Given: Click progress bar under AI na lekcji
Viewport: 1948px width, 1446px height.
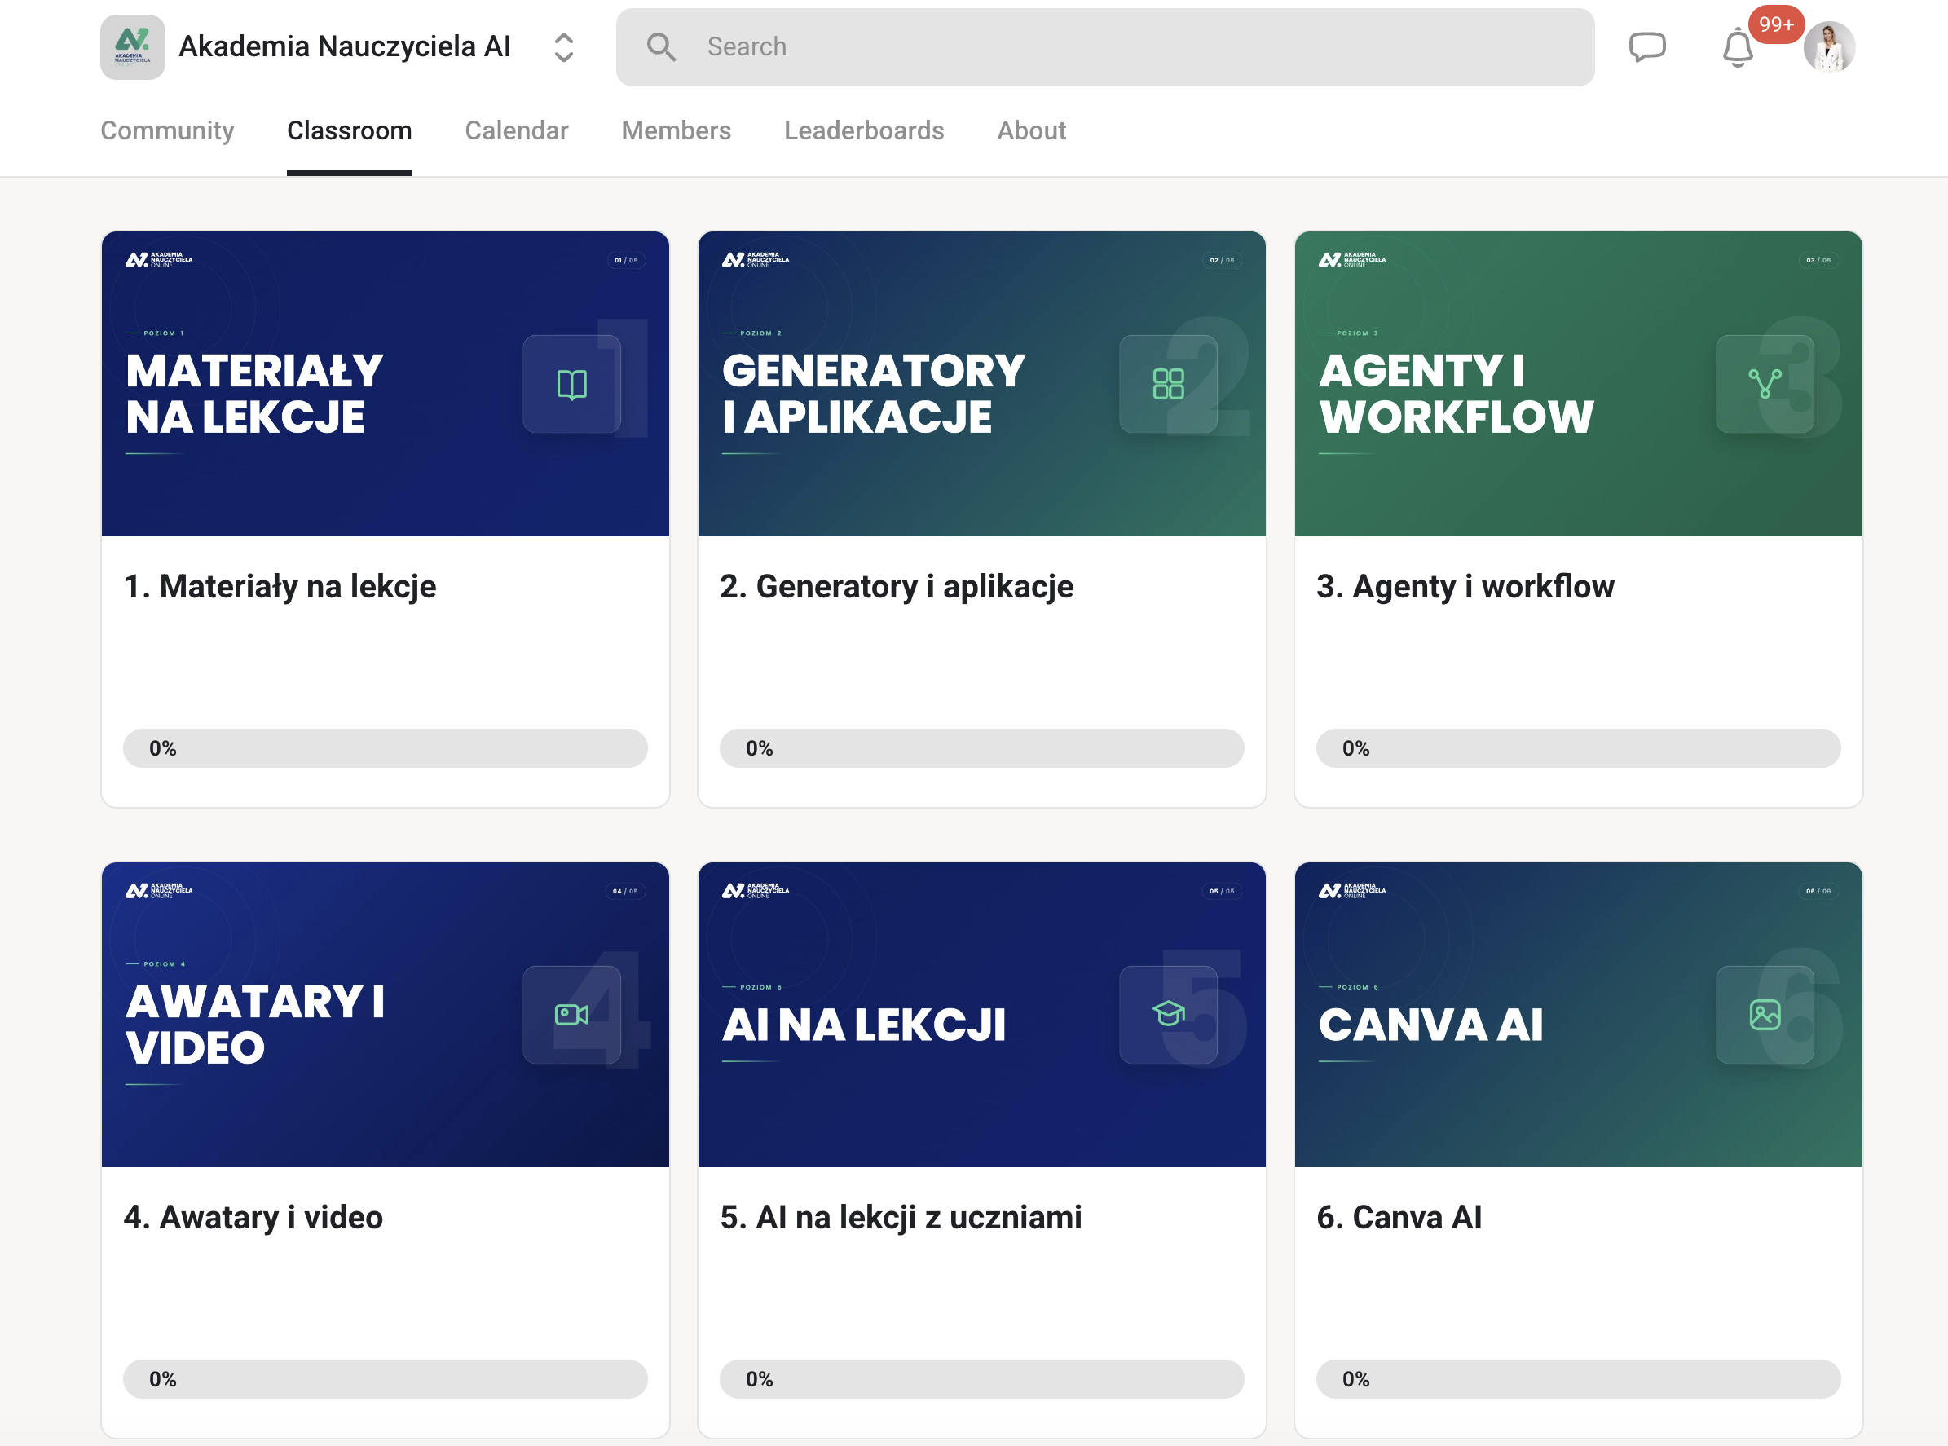Looking at the screenshot, I should (982, 1378).
